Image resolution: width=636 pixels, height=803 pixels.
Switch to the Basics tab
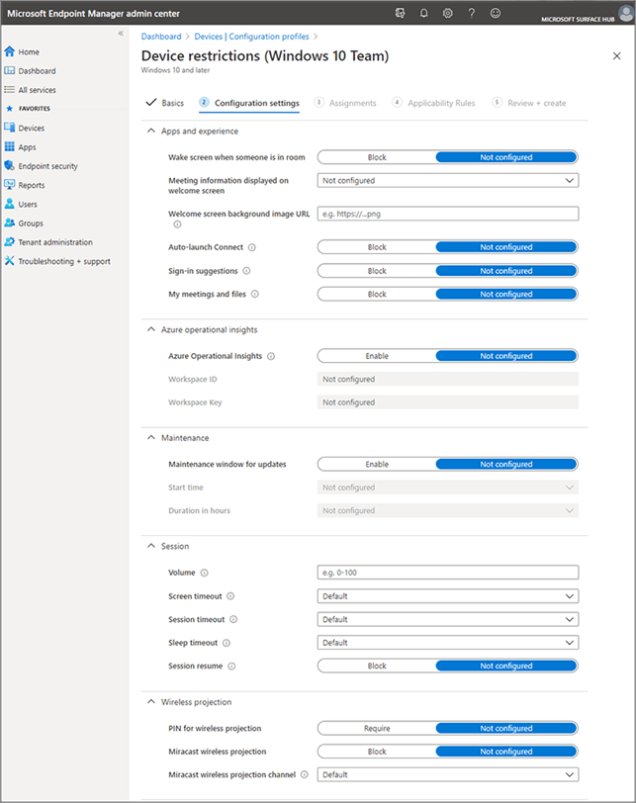pos(164,103)
